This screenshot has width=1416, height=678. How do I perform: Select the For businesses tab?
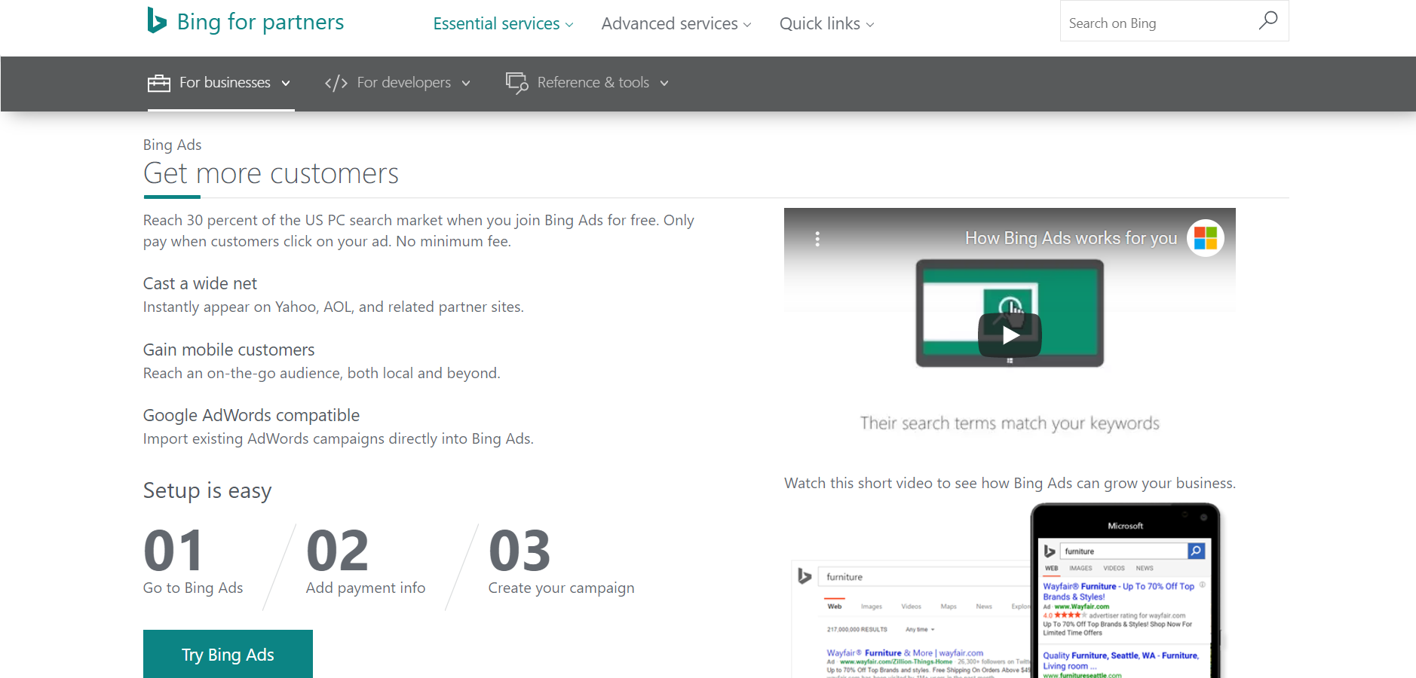[x=220, y=83]
